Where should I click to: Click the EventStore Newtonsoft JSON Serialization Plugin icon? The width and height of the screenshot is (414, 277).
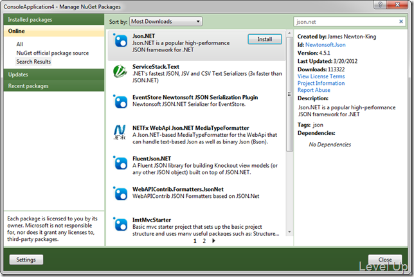[x=120, y=102]
